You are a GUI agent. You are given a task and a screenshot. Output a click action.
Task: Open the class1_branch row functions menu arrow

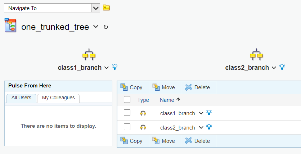[x=201, y=113]
